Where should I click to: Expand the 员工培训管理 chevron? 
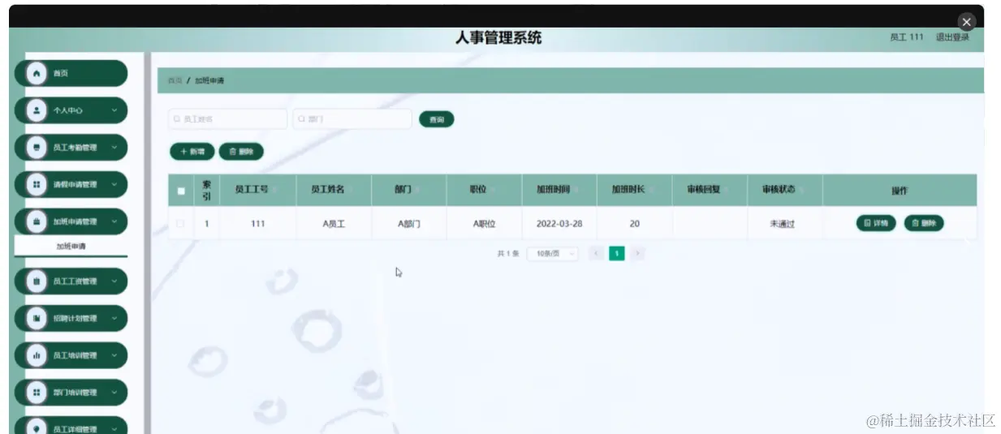click(x=114, y=355)
